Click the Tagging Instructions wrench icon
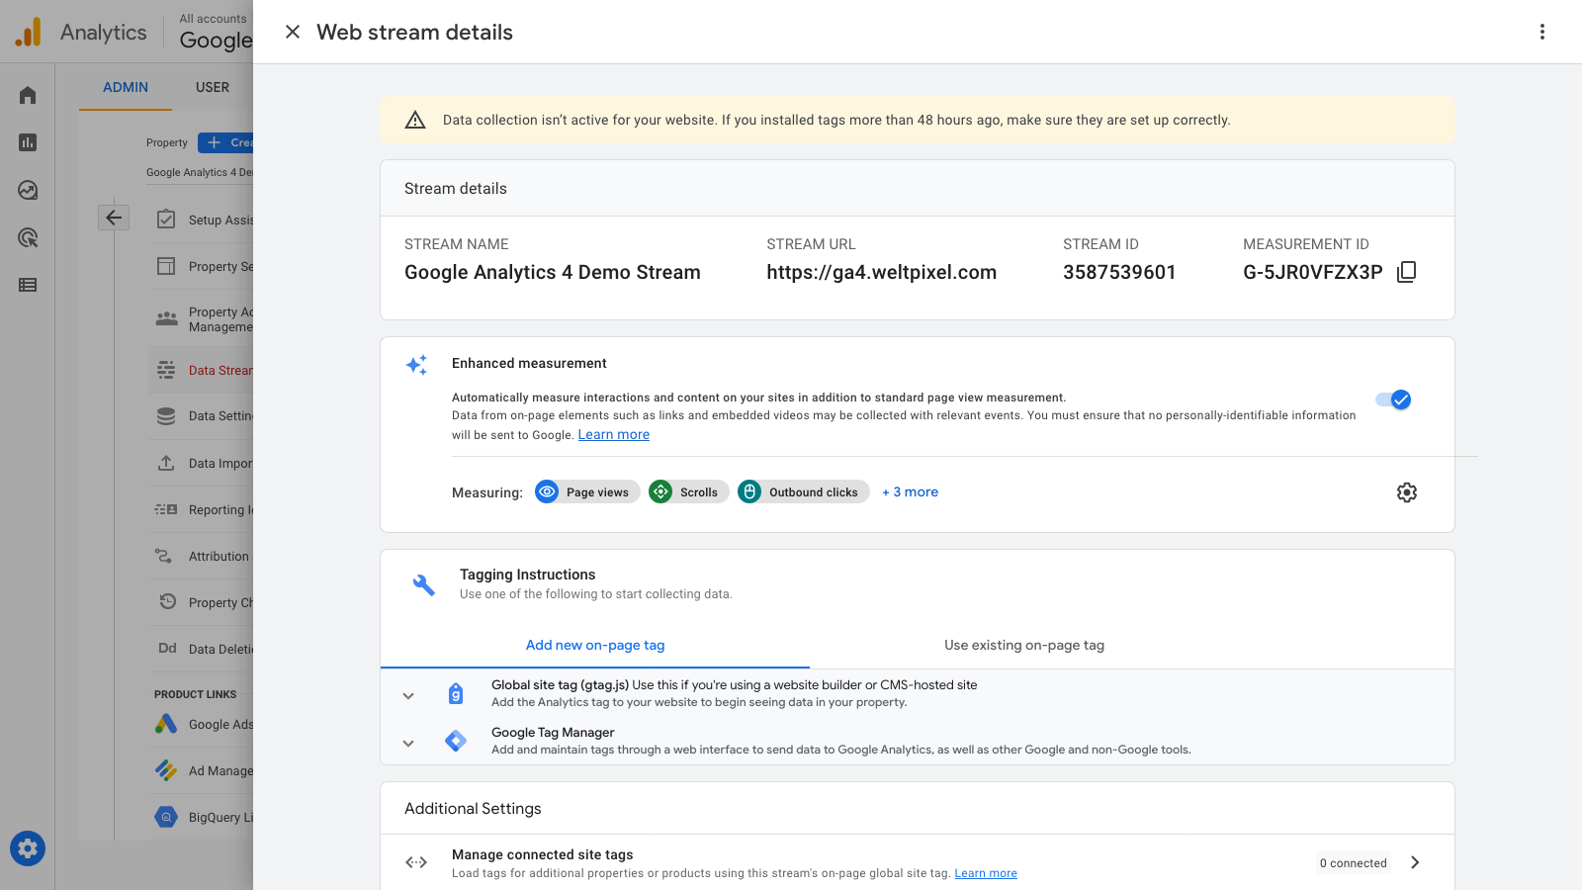The width and height of the screenshot is (1582, 890). [x=423, y=585]
